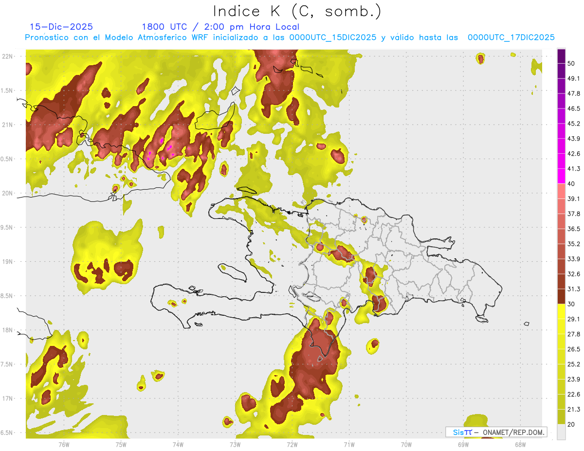Click the gray colorbar segment below 20

click(562, 432)
